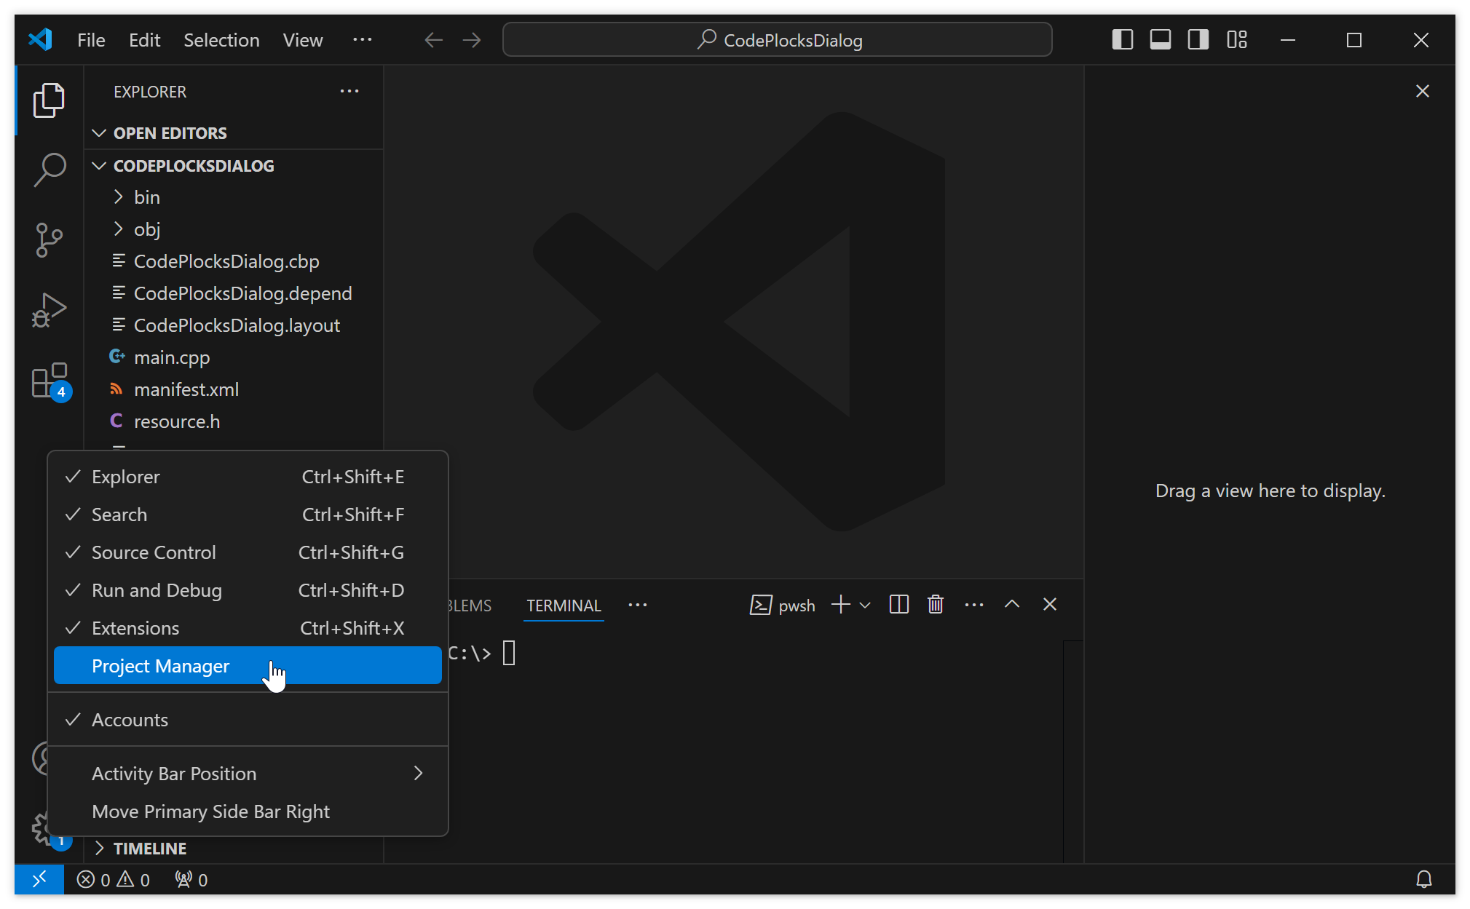Image resolution: width=1470 pixels, height=909 pixels.
Task: Open main.cpp file
Action: (234, 357)
